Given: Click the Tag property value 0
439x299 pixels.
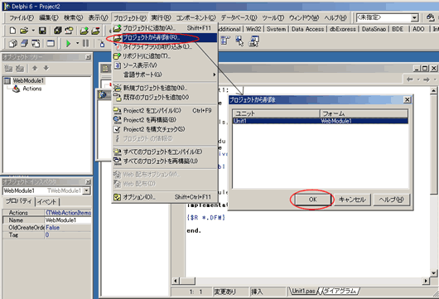Looking at the screenshot, I should 68,234.
